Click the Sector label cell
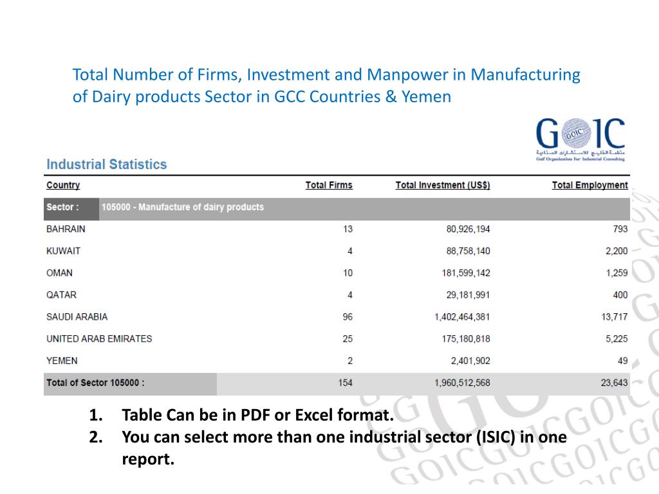 coord(71,209)
